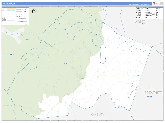Click the OWSLEY county label
The width and height of the screenshot is (165, 123).
pos(98,114)
